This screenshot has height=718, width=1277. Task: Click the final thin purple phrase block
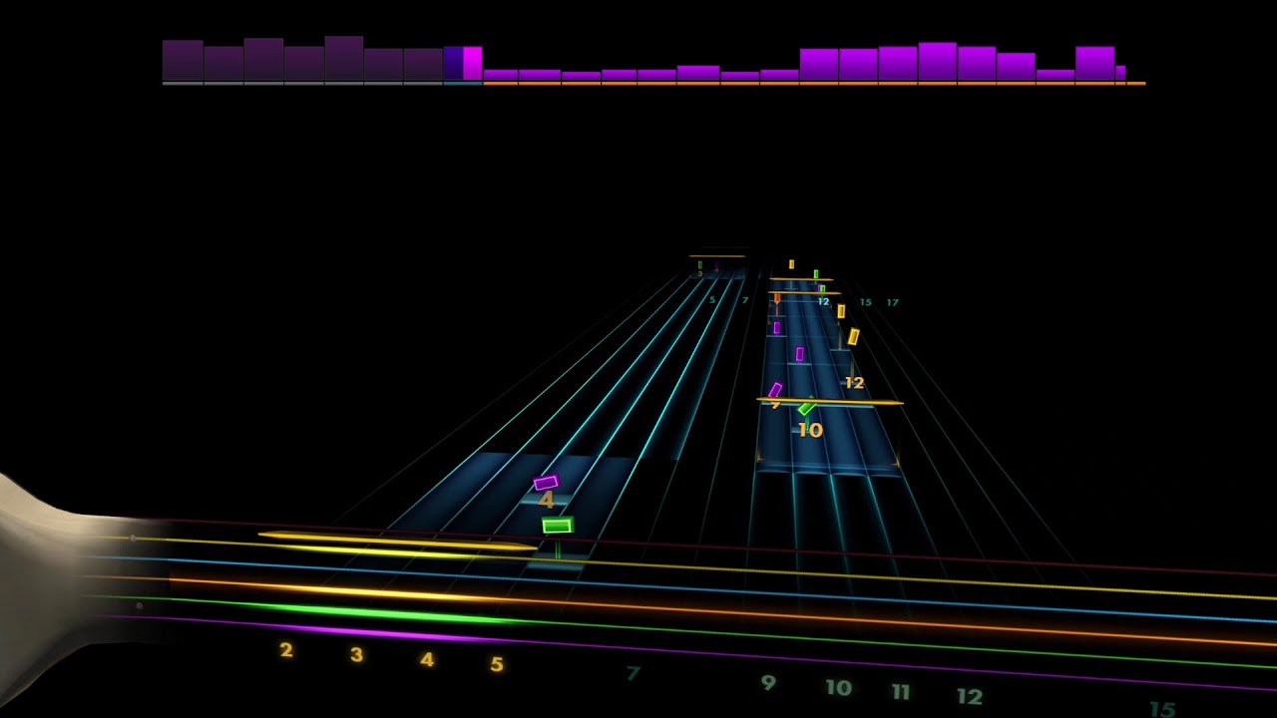coord(1120,73)
